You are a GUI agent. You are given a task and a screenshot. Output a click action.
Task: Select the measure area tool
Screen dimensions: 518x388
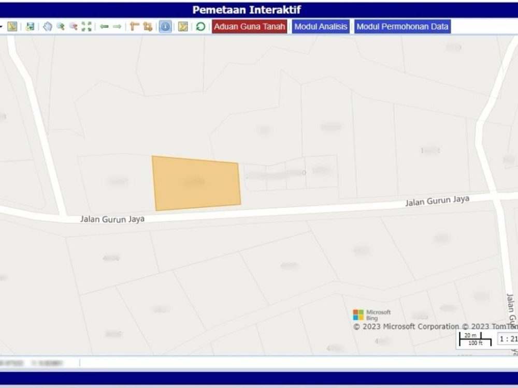point(148,26)
